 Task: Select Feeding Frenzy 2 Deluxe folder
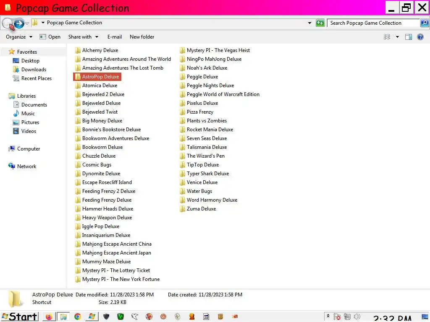[x=105, y=191]
